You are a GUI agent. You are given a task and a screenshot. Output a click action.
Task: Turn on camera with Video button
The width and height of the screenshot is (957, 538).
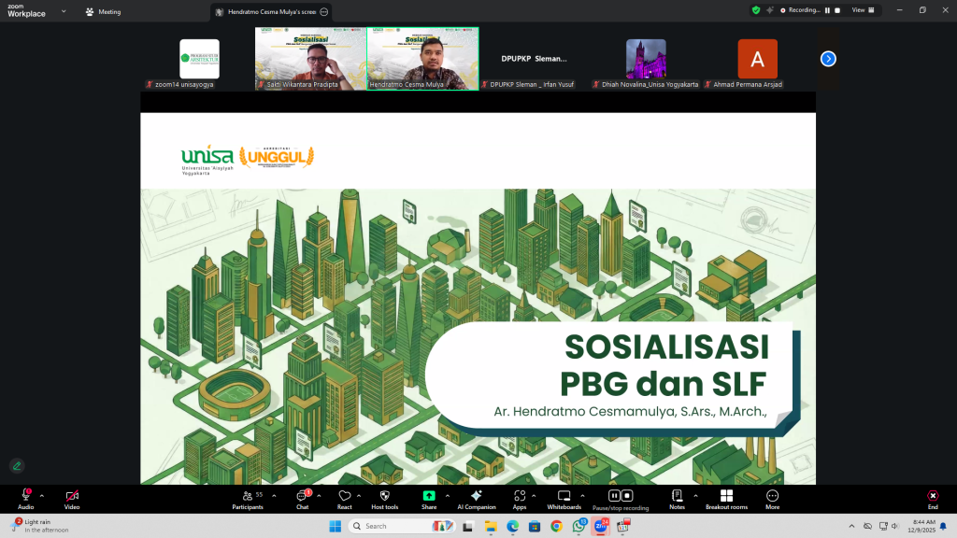(x=72, y=497)
